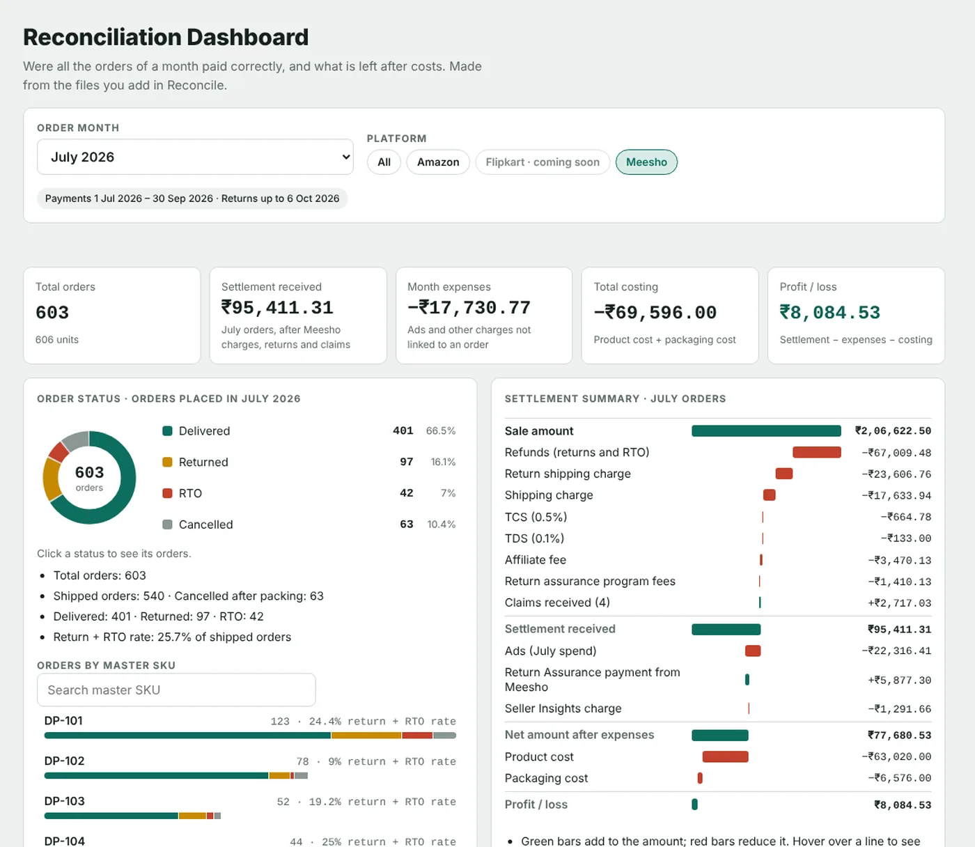Image resolution: width=975 pixels, height=847 pixels.
Task: Click the Flipkart coming soon chip
Action: (543, 162)
